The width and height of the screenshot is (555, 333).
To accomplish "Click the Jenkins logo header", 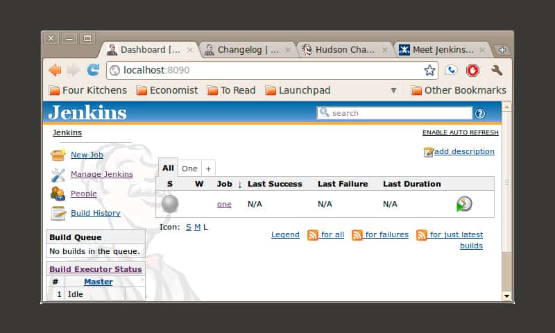I will 87,113.
